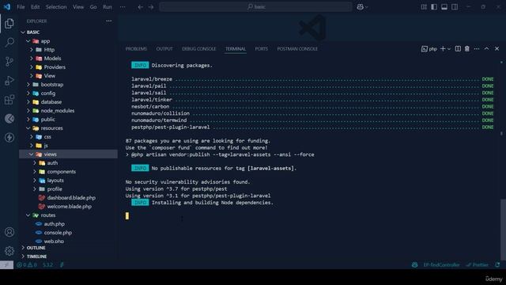Select the php terminal indicator
This screenshot has height=285, width=506.
(429, 49)
